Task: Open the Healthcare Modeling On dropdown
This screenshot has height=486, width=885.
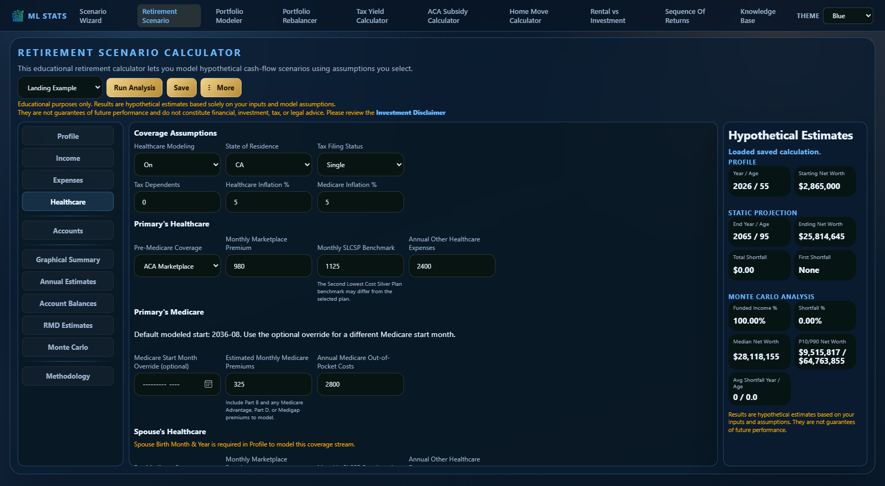Action: tap(177, 165)
